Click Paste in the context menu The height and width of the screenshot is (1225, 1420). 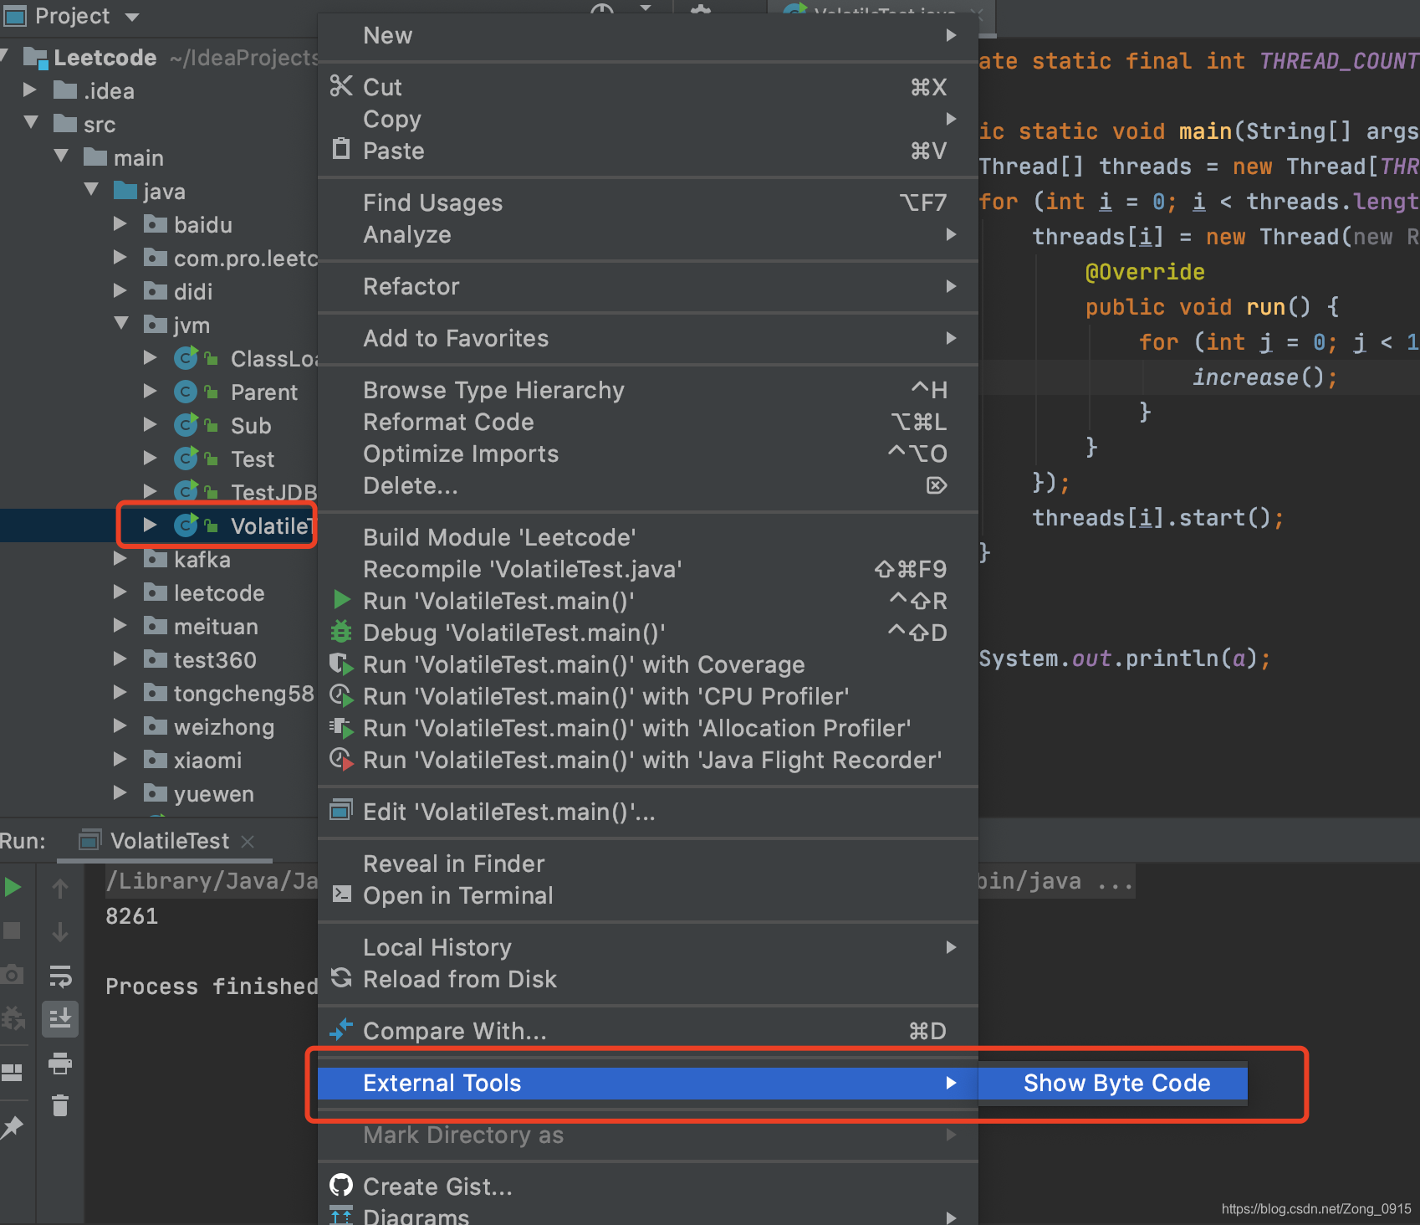[648, 151]
